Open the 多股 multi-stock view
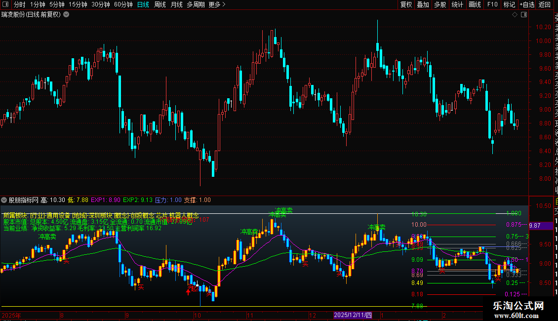This screenshot has height=321, width=558. [440, 4]
